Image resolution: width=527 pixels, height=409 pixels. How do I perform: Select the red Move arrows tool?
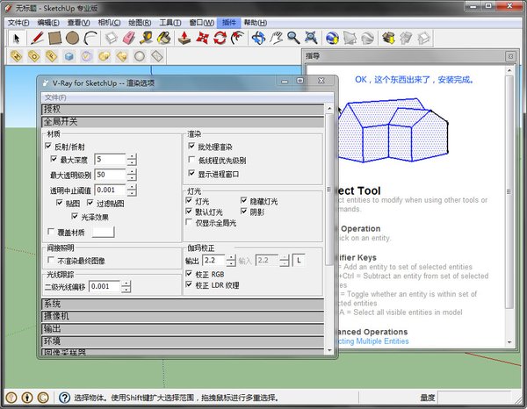(203, 38)
